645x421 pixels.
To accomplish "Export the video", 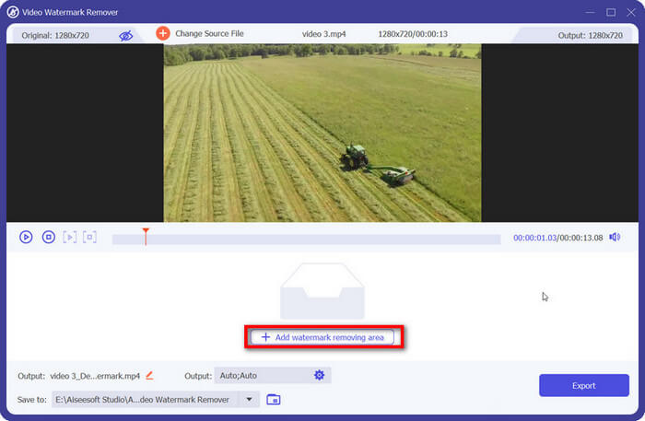I will pos(583,385).
